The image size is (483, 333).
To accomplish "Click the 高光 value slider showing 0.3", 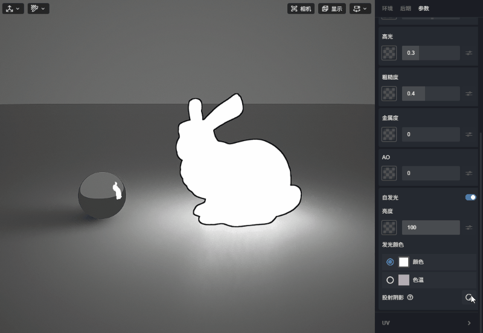I will [x=430, y=53].
